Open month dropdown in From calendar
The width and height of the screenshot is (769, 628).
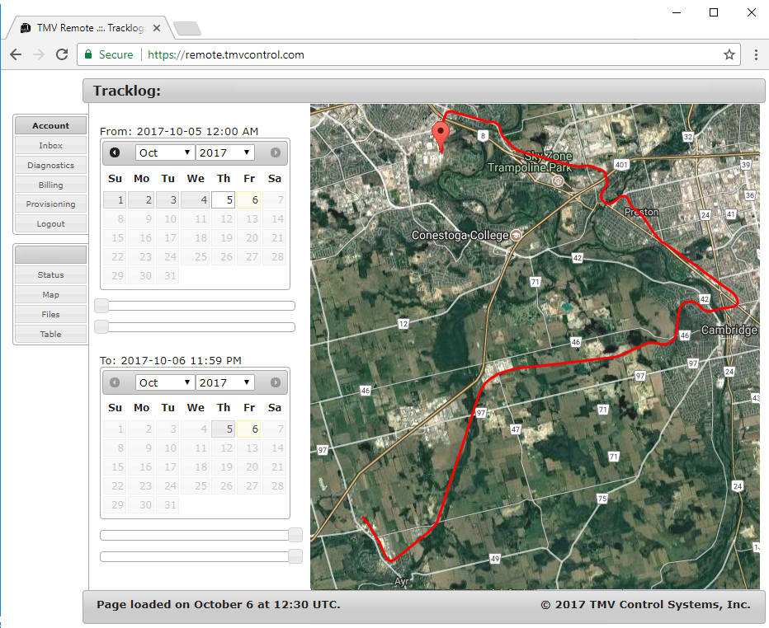coord(165,152)
